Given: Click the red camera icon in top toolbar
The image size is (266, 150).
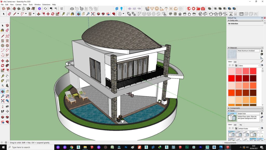Looking at the screenshot, I should pos(203,9).
